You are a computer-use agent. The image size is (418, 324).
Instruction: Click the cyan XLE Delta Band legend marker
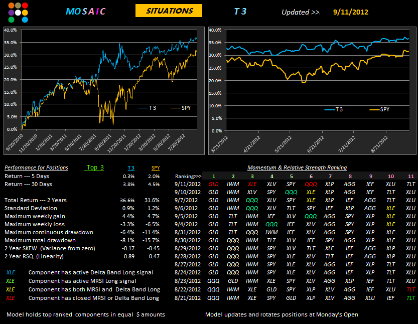11,272
